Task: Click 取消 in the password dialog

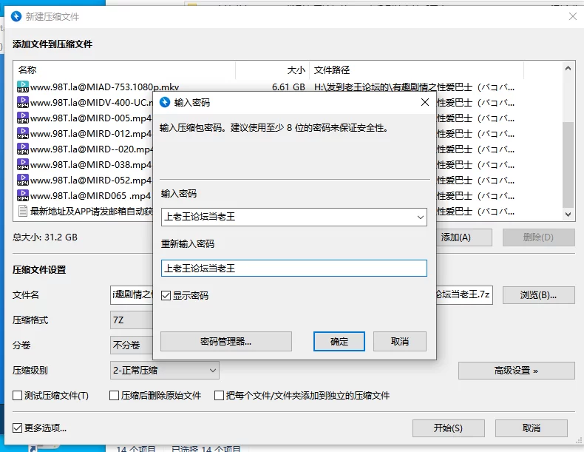Action: click(400, 341)
